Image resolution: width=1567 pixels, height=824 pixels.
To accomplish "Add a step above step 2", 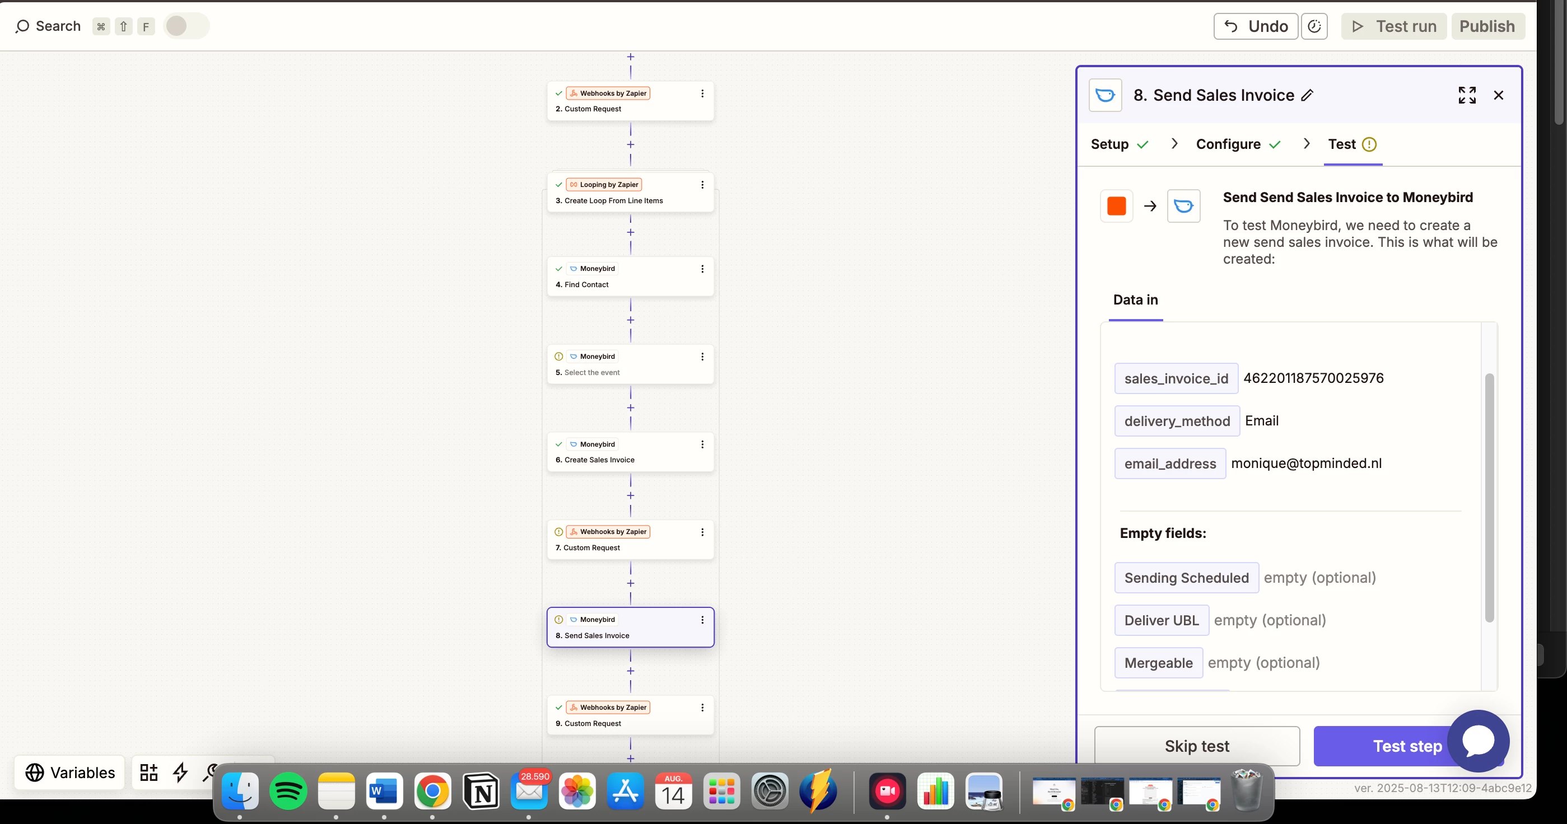I will [x=630, y=57].
